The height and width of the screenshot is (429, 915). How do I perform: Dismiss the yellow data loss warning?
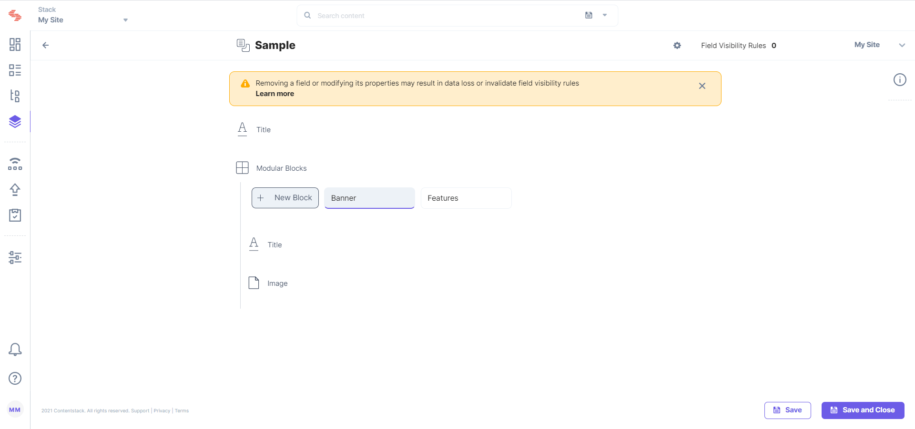702,86
